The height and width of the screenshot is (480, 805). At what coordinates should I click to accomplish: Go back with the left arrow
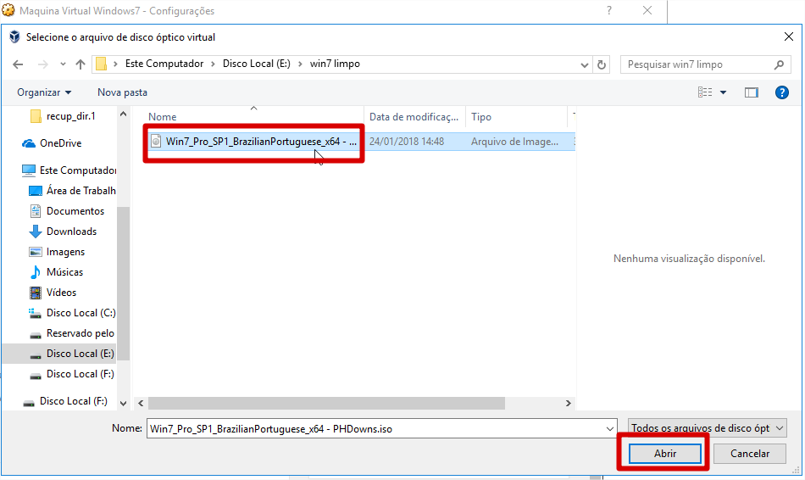tap(18, 64)
